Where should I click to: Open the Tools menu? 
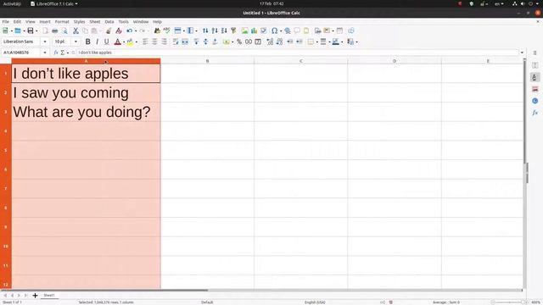123,21
